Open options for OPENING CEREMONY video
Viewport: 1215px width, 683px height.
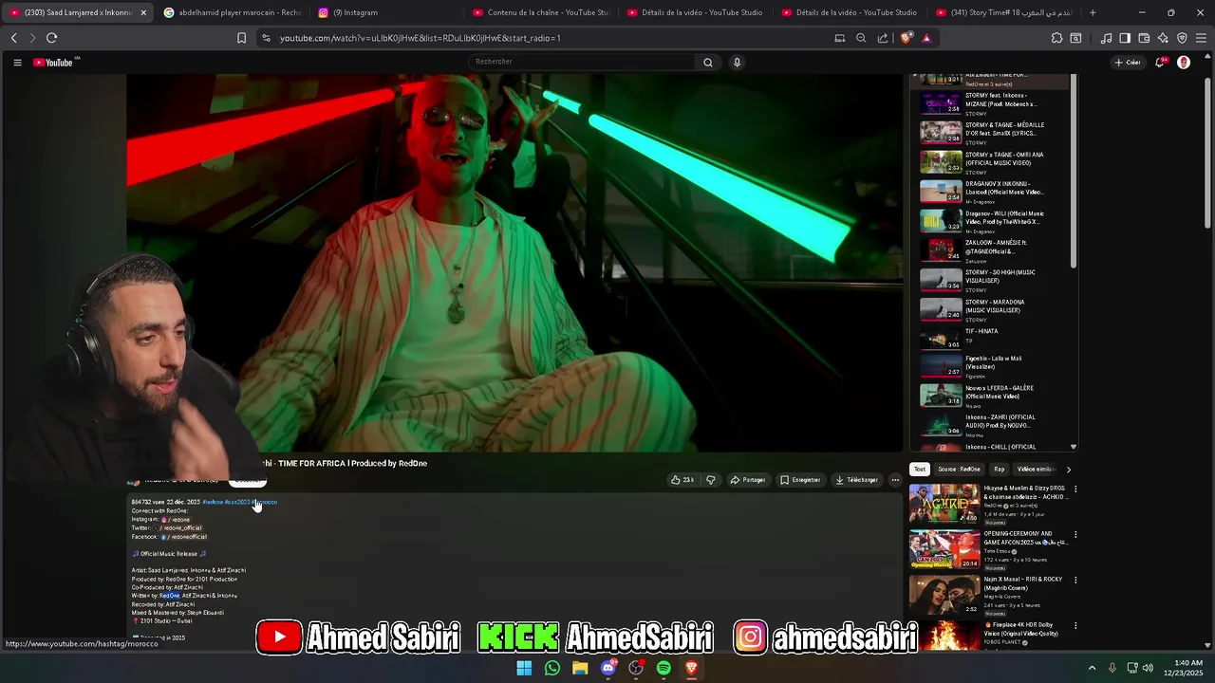(1075, 534)
